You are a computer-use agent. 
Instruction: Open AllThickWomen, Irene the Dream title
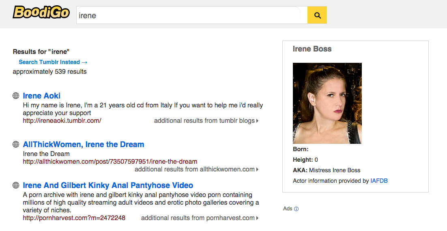[84, 144]
